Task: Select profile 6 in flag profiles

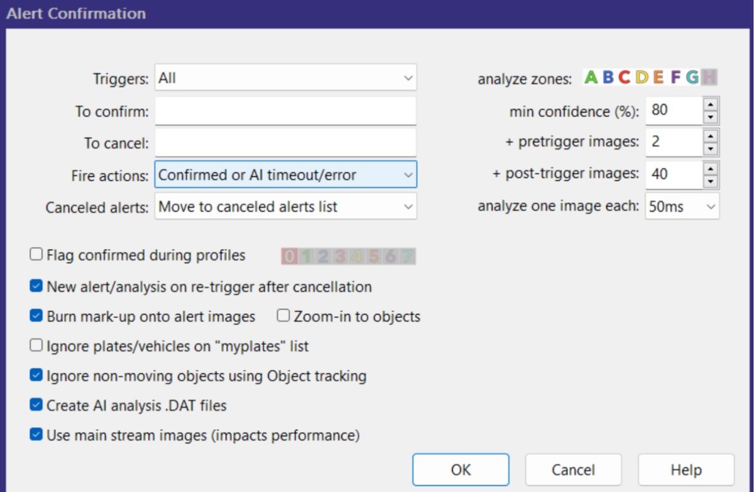Action: pyautogui.click(x=390, y=256)
